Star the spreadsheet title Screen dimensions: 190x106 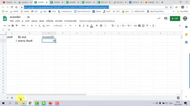25,17
